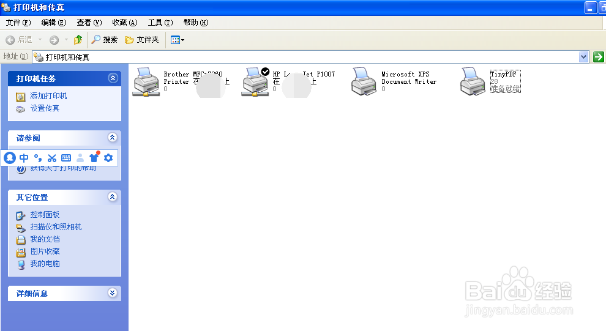Open the Edit (编辑) menu
606x331 pixels.
tap(54, 23)
